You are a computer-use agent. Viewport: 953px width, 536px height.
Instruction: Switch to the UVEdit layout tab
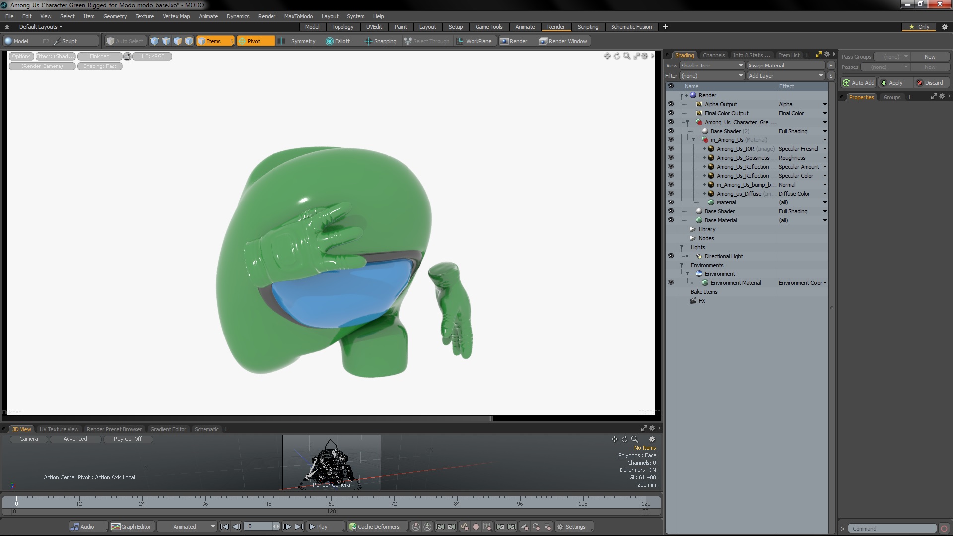pos(374,27)
